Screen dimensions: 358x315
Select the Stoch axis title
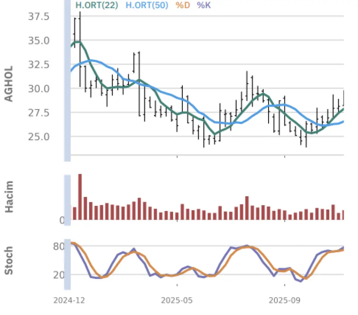pyautogui.click(x=9, y=260)
